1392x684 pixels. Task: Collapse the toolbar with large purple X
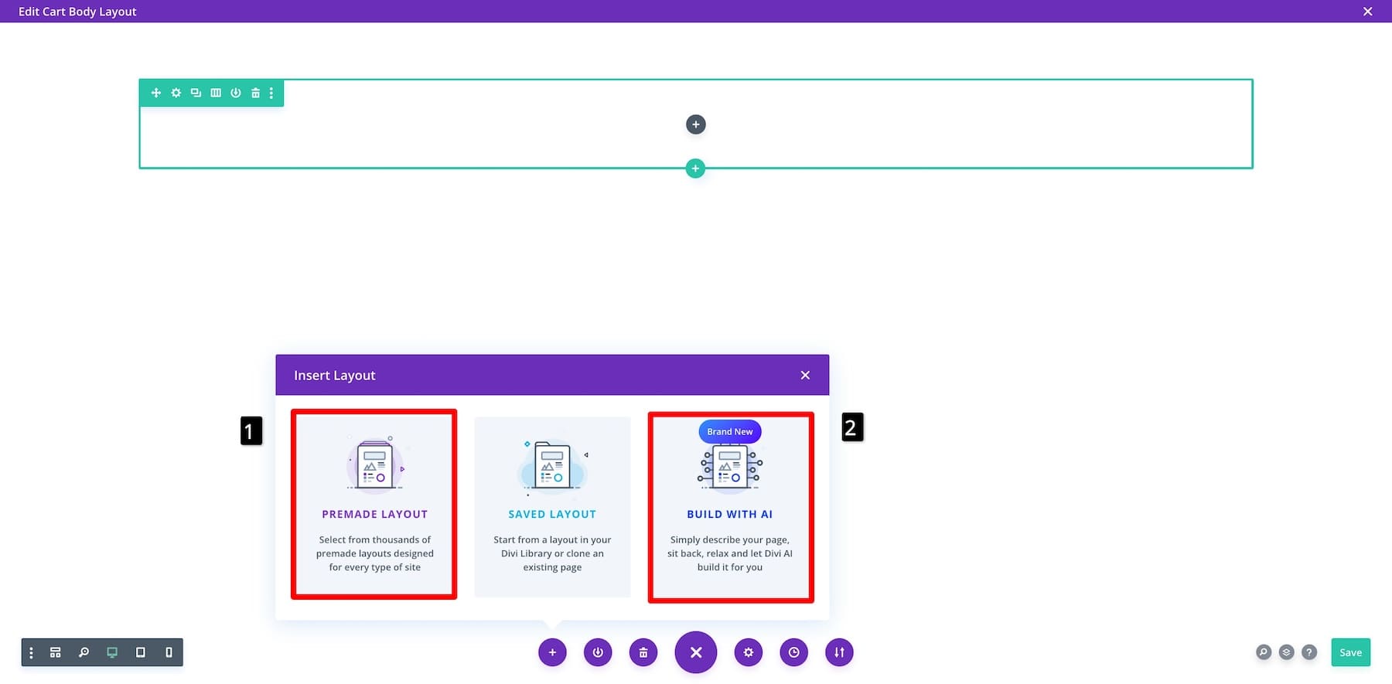[695, 652]
